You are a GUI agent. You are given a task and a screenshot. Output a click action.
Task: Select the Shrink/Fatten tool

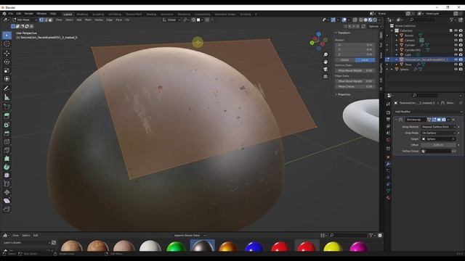[x=7, y=192]
